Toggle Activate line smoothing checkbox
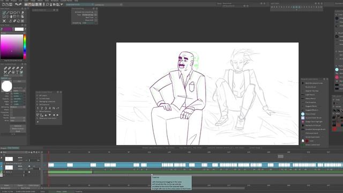 (96, 12)
